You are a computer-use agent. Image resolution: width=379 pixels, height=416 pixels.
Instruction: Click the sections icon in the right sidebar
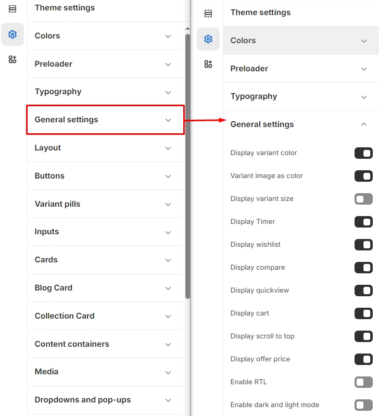(208, 14)
